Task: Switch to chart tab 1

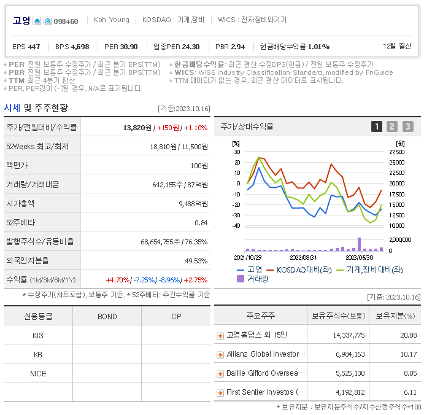Action: coord(376,126)
